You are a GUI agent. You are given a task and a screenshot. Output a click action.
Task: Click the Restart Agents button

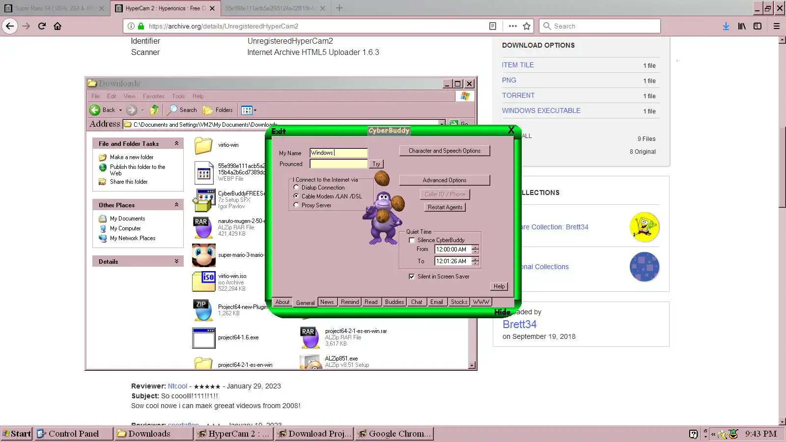(445, 207)
